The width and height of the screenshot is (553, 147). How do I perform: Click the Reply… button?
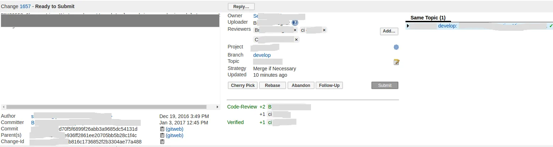coord(241,7)
